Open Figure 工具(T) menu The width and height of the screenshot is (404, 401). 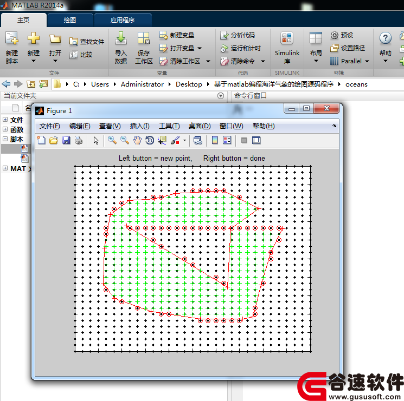tap(169, 126)
